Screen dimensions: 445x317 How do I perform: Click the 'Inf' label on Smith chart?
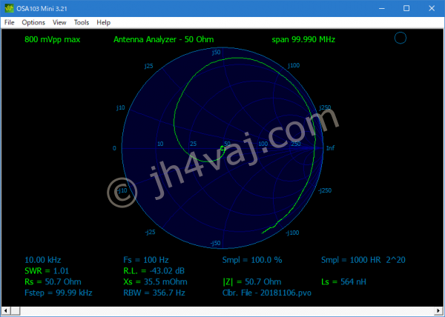click(x=330, y=148)
